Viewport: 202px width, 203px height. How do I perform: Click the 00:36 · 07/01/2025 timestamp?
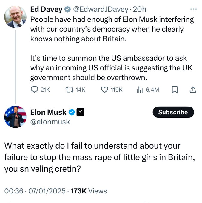coord(35,190)
